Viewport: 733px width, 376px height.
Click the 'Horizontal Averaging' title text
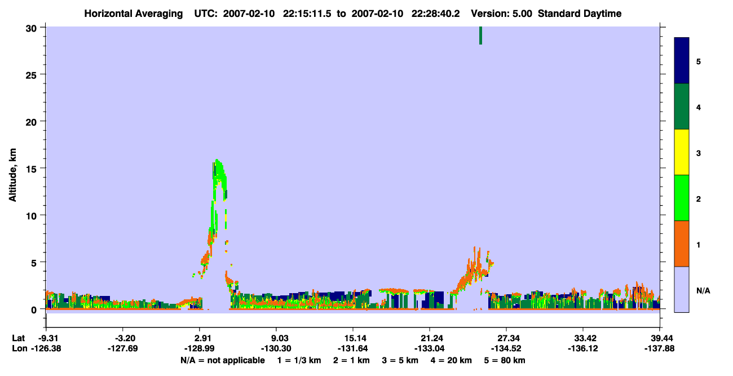133,14
